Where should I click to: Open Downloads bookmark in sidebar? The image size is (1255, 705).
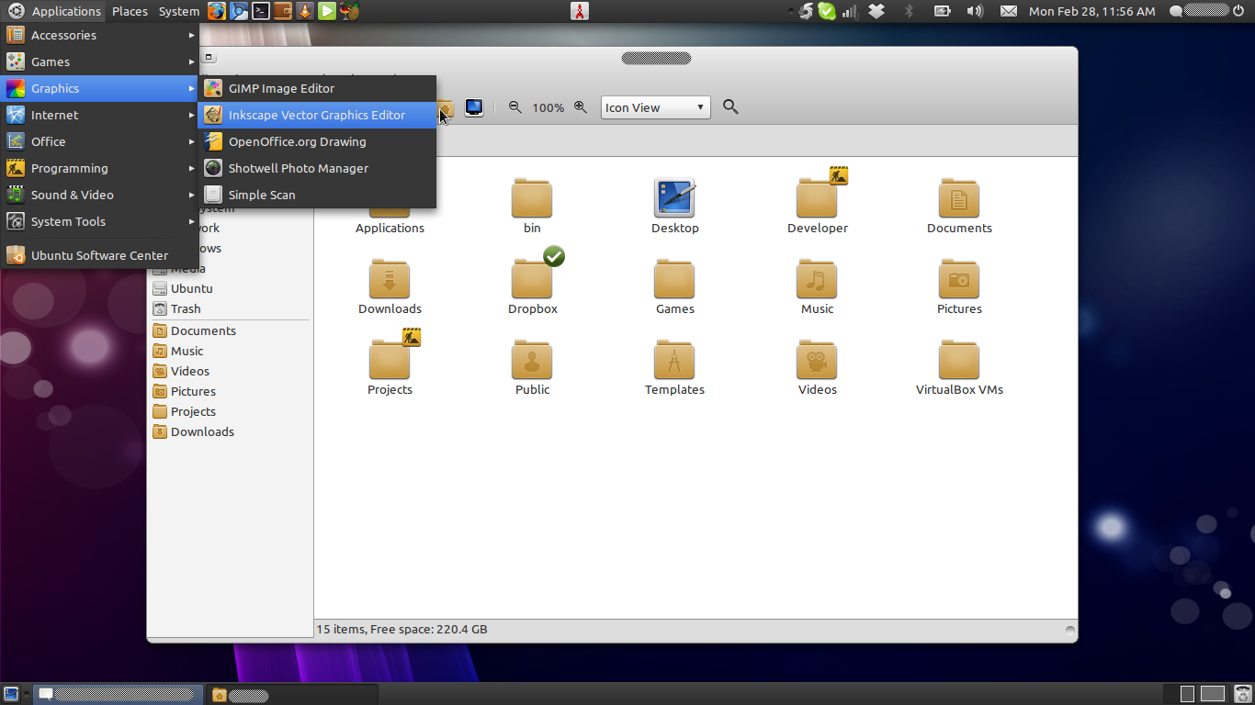pyautogui.click(x=231, y=431)
